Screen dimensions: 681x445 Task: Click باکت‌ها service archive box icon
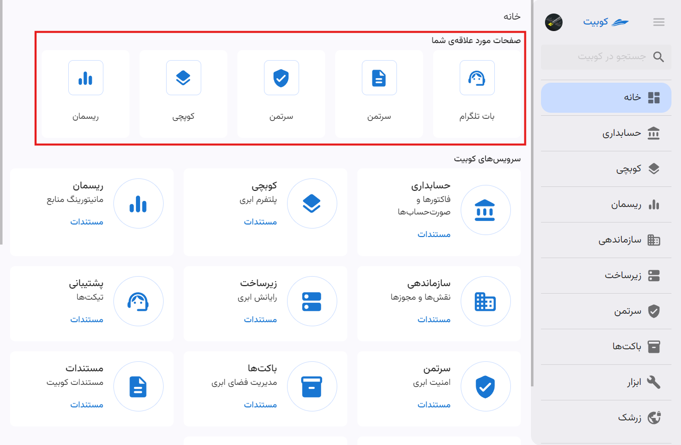click(x=312, y=386)
